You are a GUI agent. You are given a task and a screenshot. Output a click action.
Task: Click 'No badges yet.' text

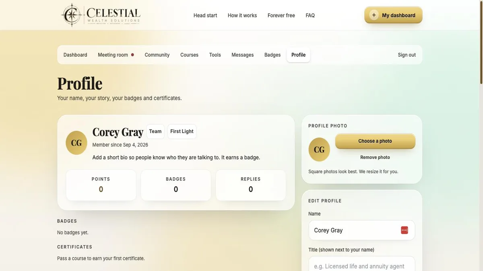click(73, 232)
